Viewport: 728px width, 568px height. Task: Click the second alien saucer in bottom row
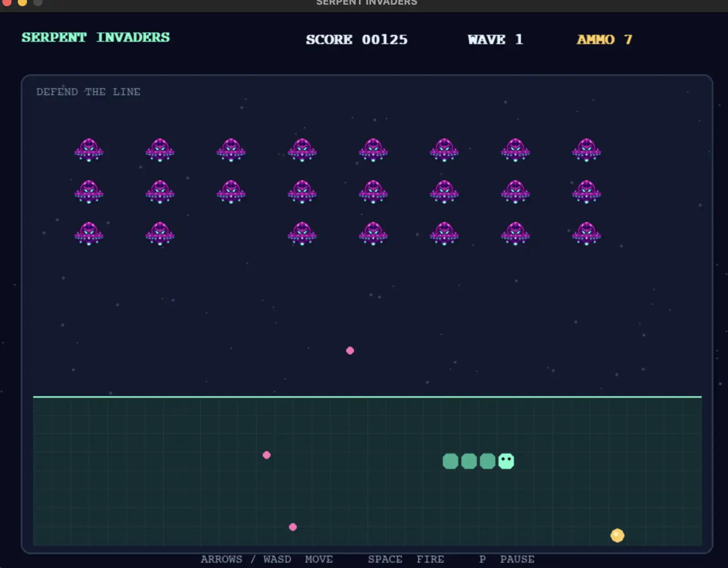pos(160,234)
